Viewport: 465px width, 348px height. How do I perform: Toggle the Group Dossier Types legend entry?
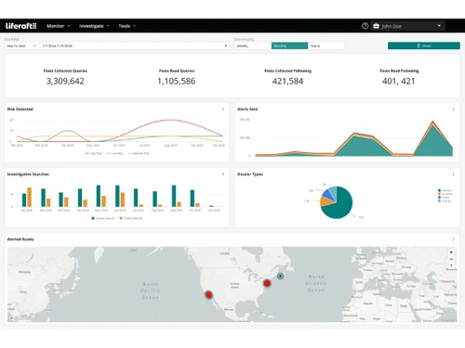[445, 201]
